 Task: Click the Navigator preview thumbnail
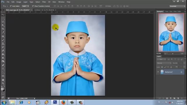coord(171,32)
